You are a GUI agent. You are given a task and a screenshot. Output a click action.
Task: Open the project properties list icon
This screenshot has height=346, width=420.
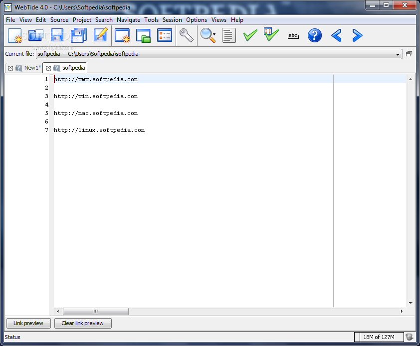[x=165, y=35]
